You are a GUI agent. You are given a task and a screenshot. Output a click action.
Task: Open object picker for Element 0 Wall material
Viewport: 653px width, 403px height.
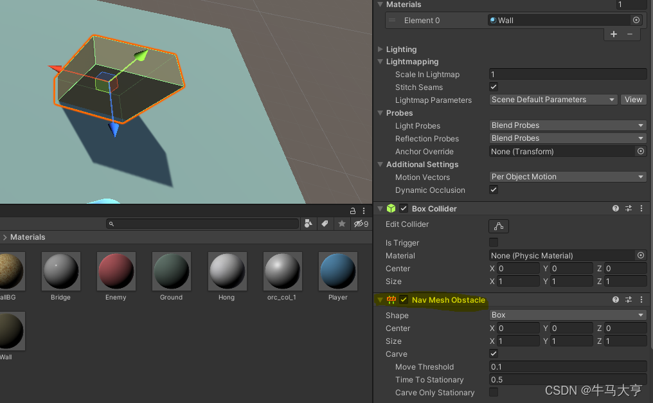pyautogui.click(x=636, y=20)
